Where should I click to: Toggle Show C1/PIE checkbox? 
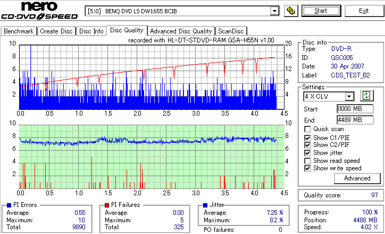tap(307, 138)
